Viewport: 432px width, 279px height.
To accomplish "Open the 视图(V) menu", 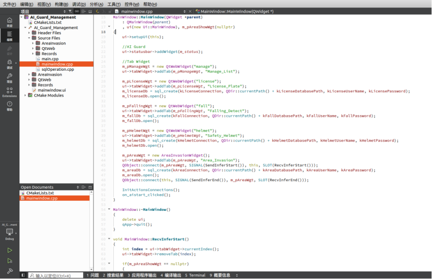I will tap(44, 4).
